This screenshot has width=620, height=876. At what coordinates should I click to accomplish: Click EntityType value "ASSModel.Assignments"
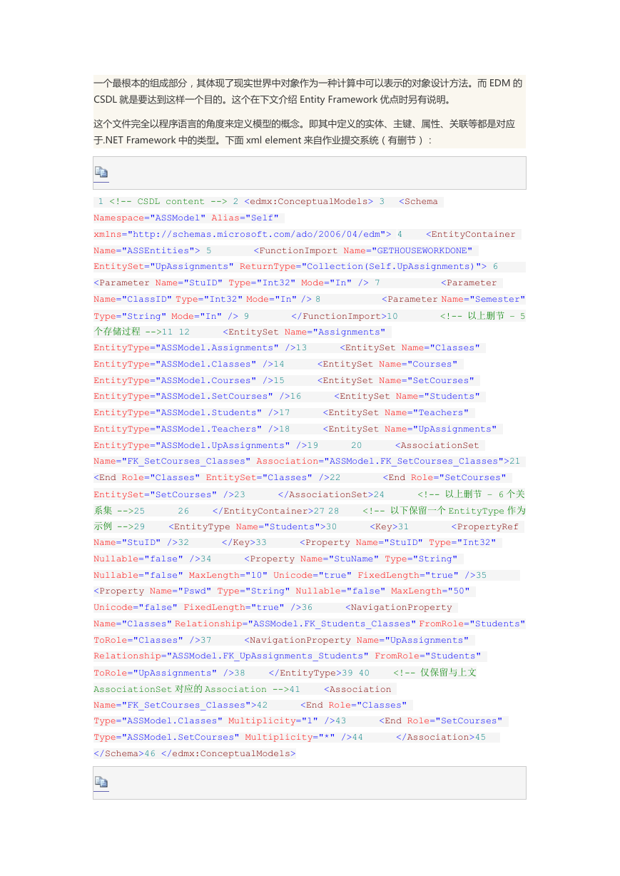(218, 348)
